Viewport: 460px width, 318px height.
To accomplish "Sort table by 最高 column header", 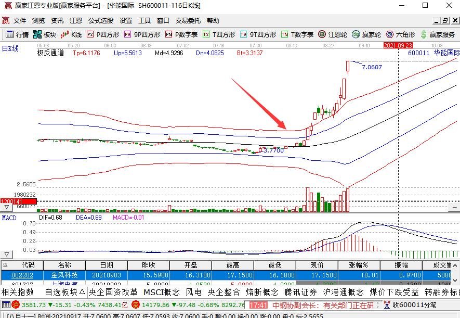I will pyautogui.click(x=233, y=265).
